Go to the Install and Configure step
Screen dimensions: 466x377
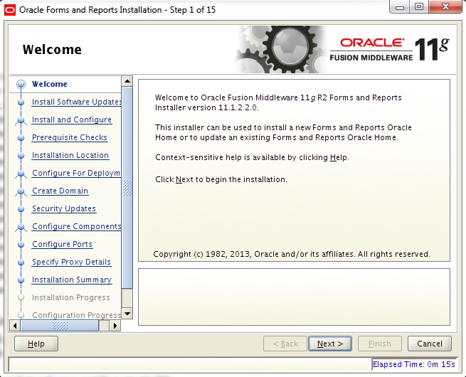72,120
